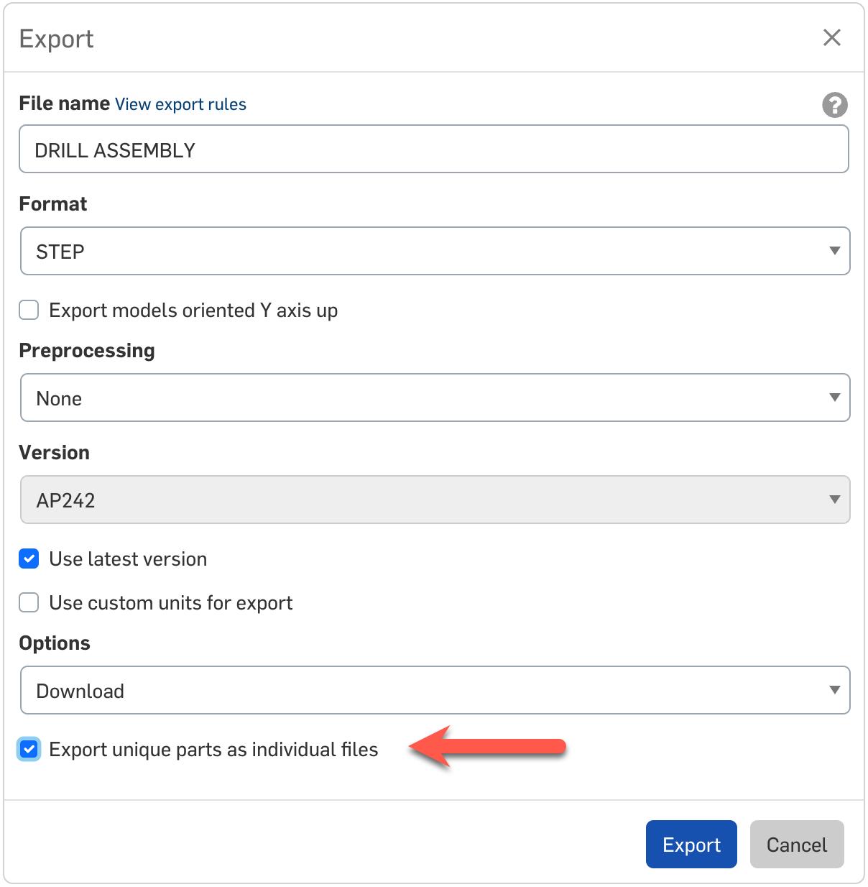
Task: Disable Export unique parts as individual files checkbox
Action: pos(29,750)
